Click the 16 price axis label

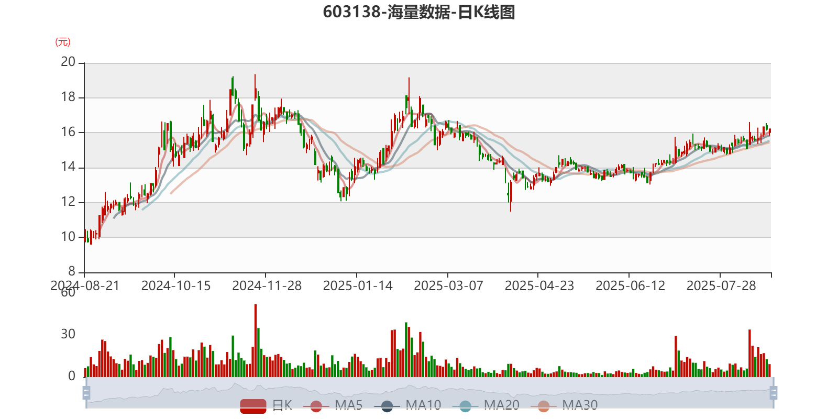(x=68, y=132)
